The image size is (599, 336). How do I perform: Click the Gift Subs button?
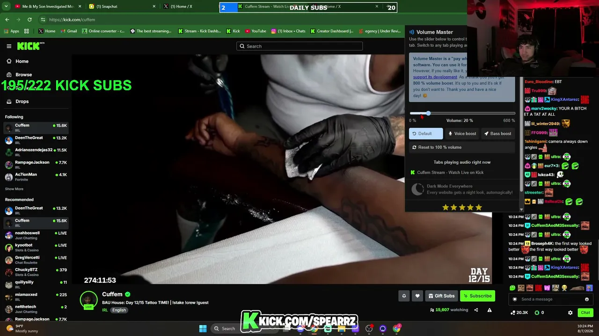click(x=441, y=296)
